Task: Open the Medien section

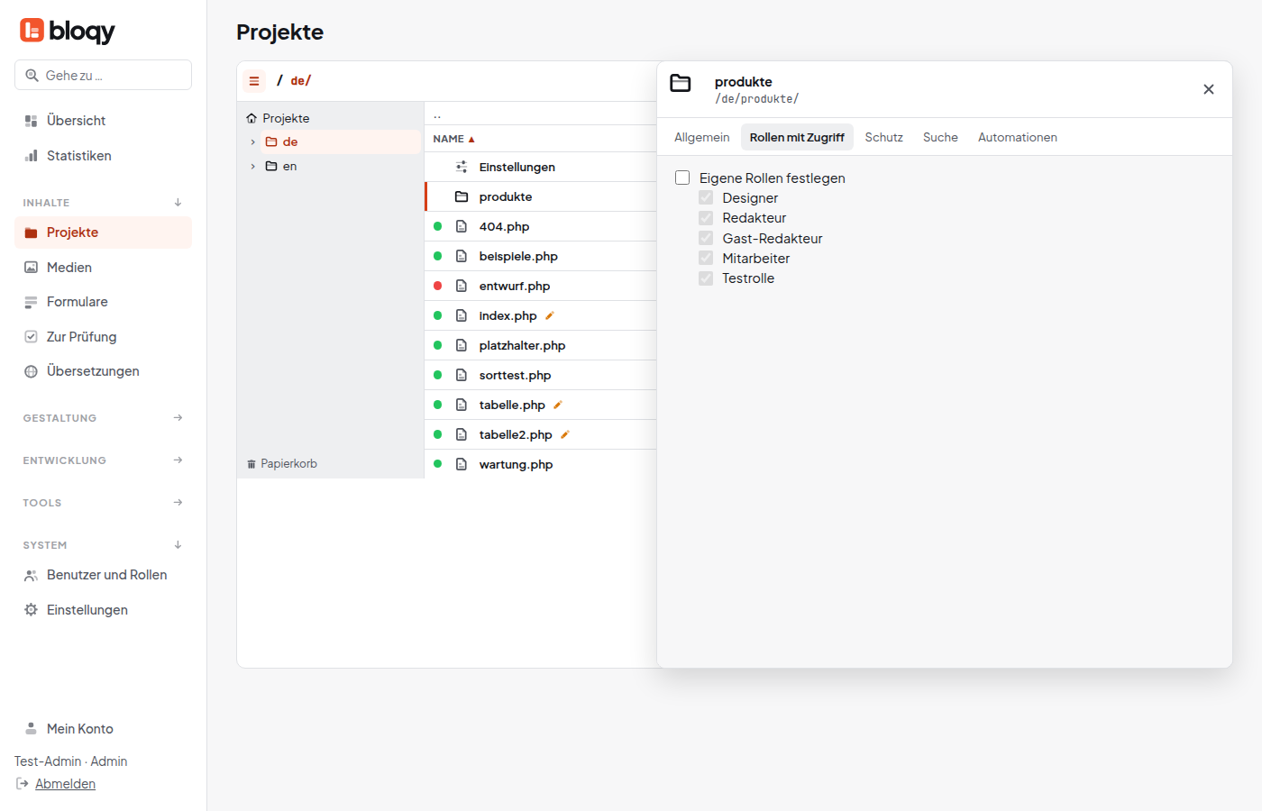Action: click(x=103, y=268)
